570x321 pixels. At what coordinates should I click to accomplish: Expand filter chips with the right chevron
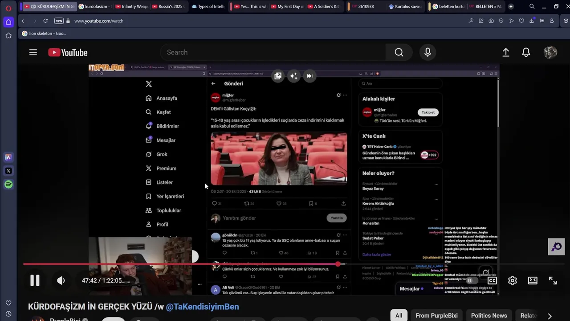point(550,316)
